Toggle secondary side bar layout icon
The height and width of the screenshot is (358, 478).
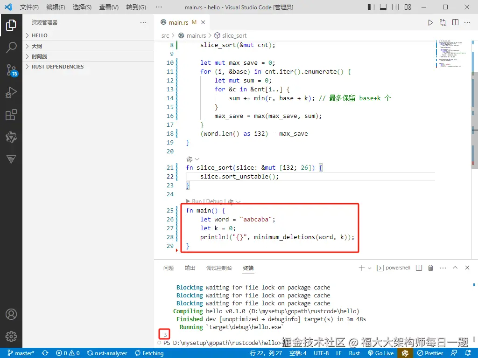395,7
